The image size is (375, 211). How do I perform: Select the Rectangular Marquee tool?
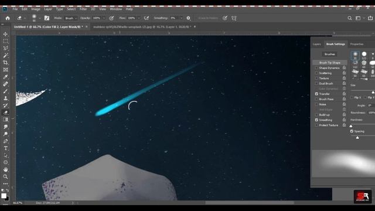pyautogui.click(x=5, y=41)
